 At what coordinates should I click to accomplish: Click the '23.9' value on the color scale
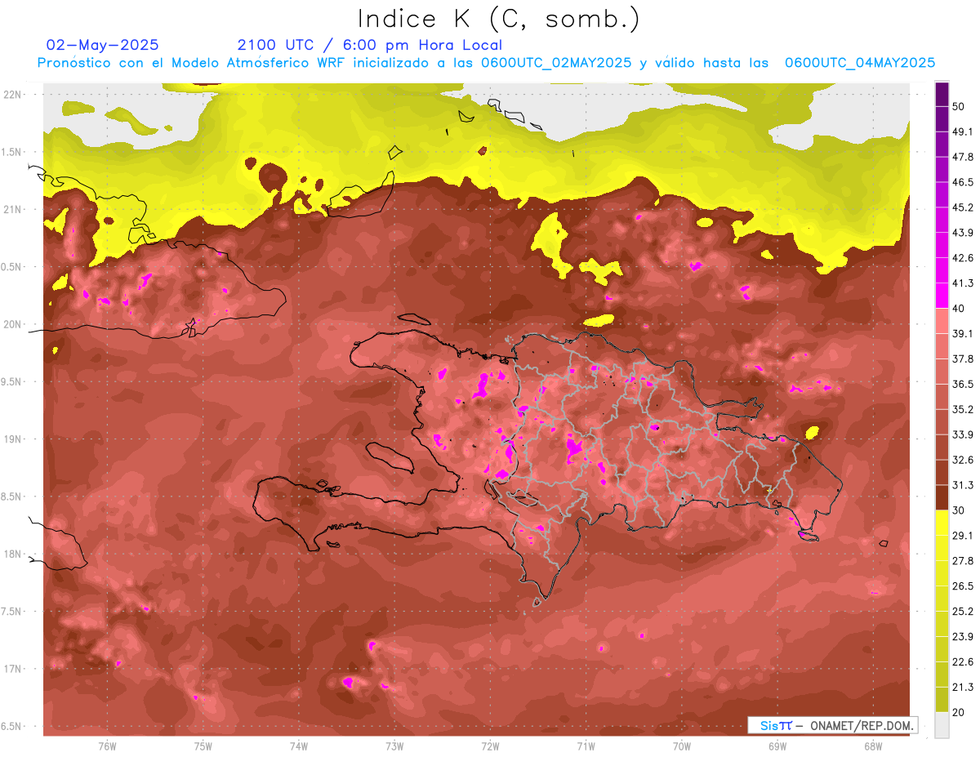tap(963, 636)
